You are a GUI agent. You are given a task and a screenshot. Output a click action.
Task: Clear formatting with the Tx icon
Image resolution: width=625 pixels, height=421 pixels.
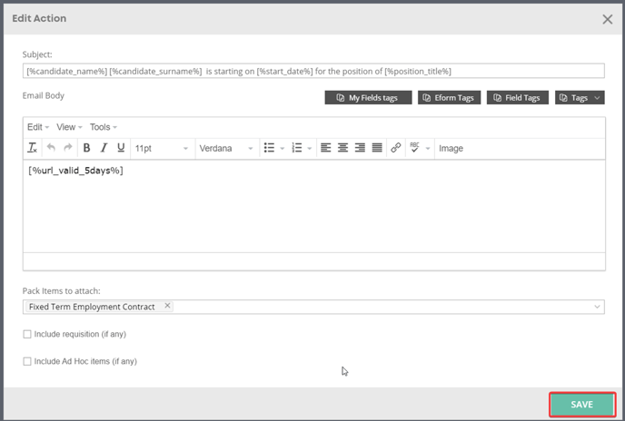click(x=33, y=148)
